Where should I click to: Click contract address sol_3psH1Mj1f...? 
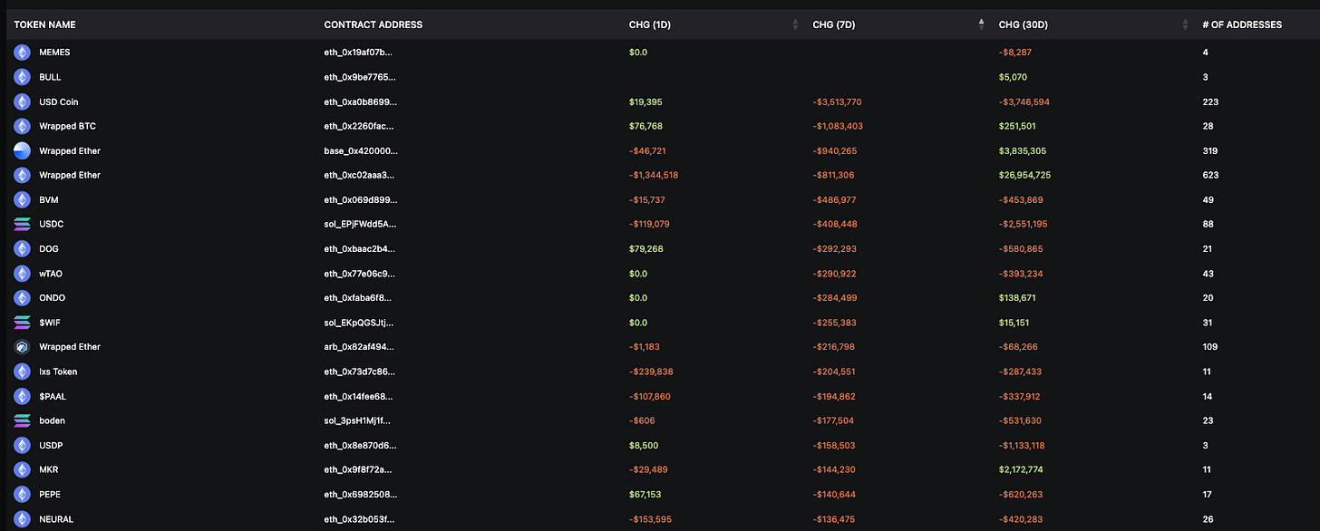click(359, 420)
